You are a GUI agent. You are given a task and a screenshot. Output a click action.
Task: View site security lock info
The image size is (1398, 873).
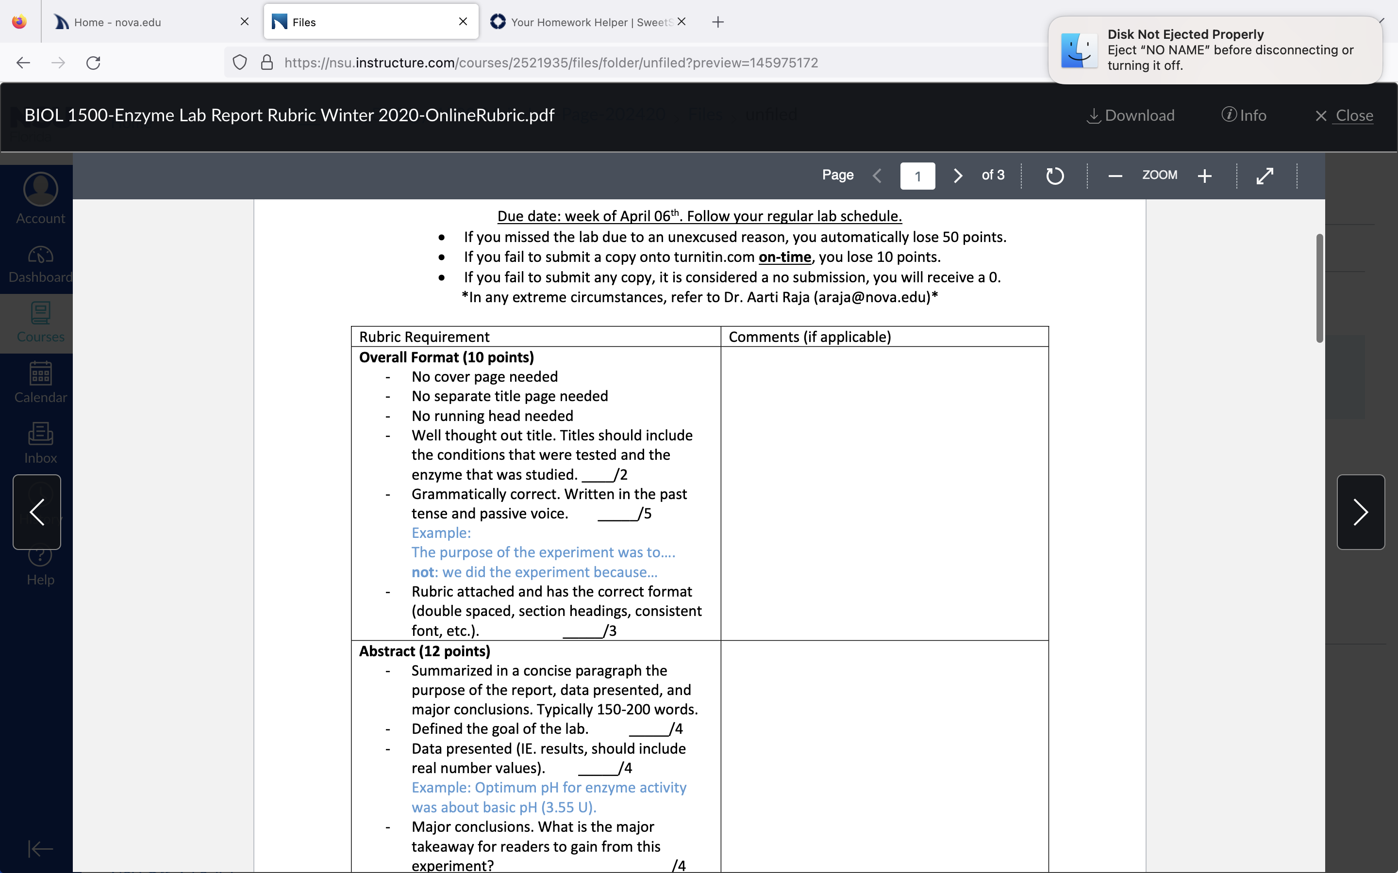[267, 63]
